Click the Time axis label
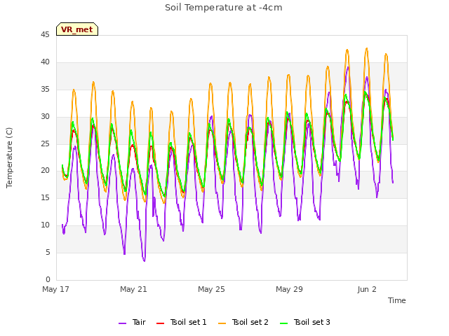The image size is (449, 336). point(397,300)
